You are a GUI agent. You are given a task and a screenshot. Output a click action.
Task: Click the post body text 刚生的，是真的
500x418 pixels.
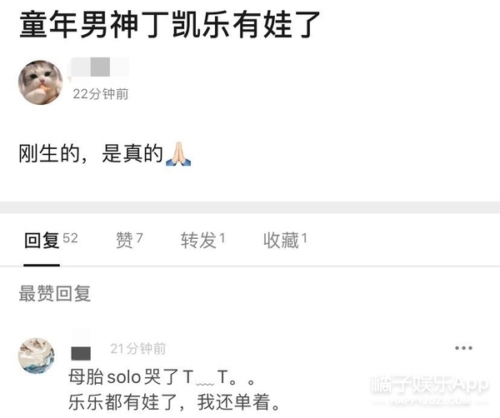(91, 153)
